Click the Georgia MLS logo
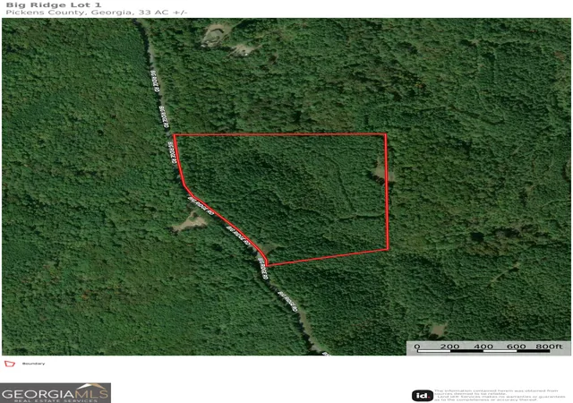Image resolution: width=573 pixels, height=403 pixels. (x=56, y=393)
